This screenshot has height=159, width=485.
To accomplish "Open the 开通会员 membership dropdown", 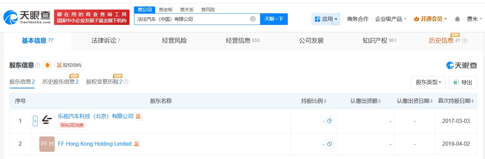I will point(430,19).
